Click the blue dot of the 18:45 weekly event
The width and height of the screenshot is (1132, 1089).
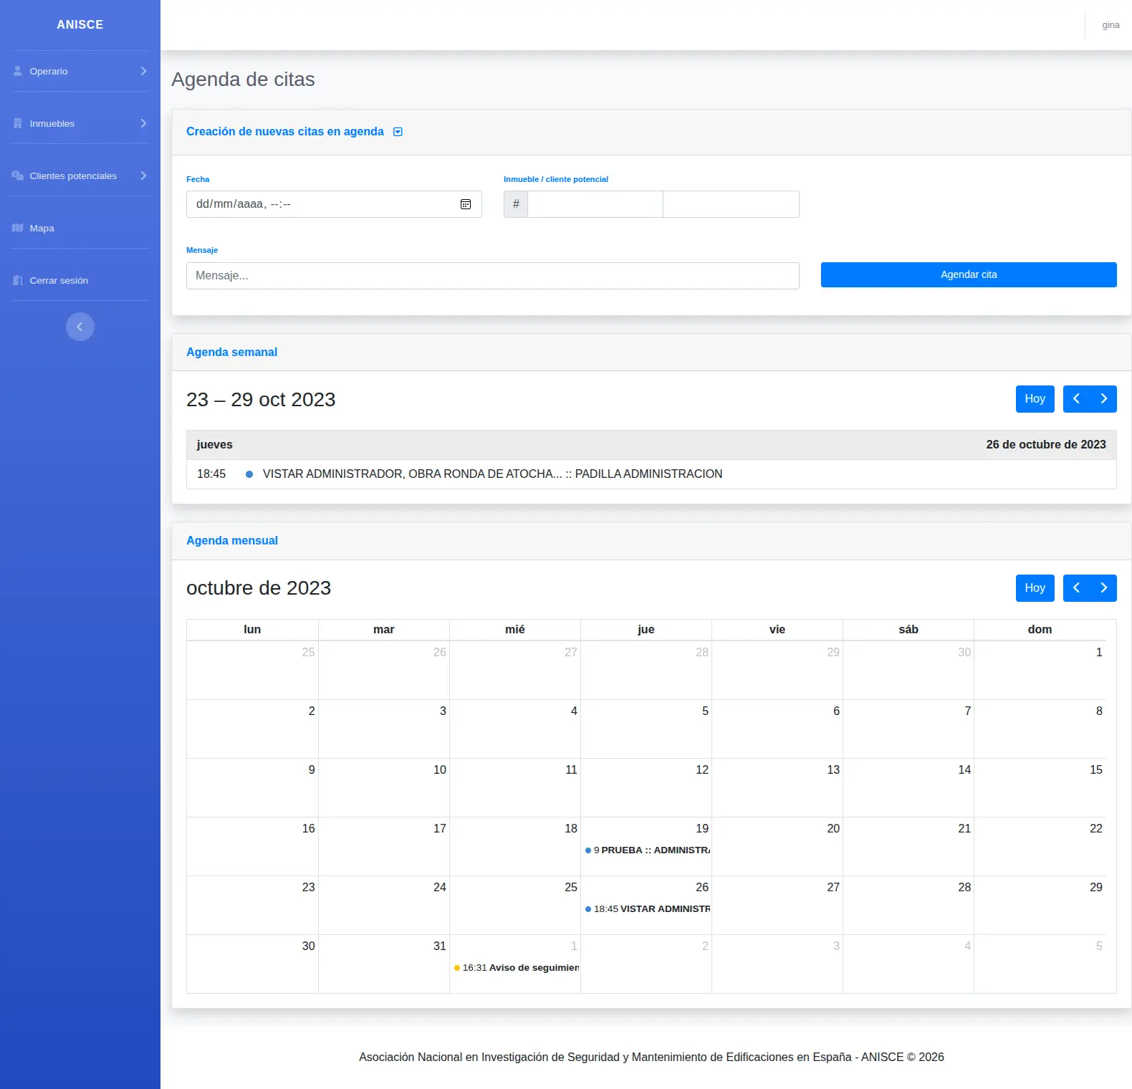click(x=249, y=474)
